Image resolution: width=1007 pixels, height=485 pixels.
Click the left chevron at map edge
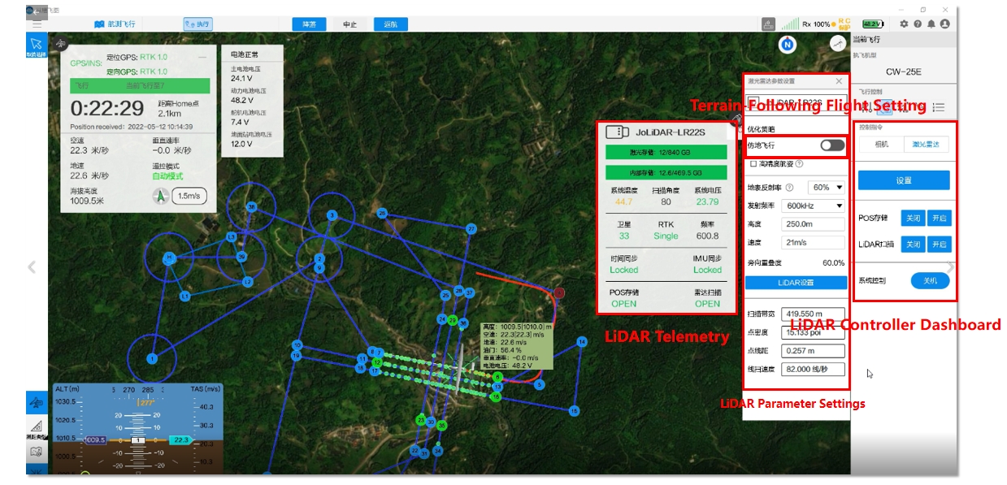(x=33, y=266)
